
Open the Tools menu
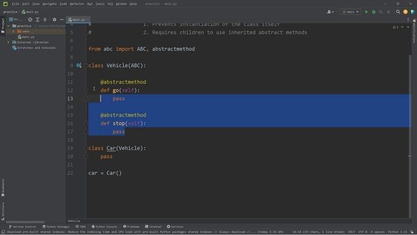[100, 4]
